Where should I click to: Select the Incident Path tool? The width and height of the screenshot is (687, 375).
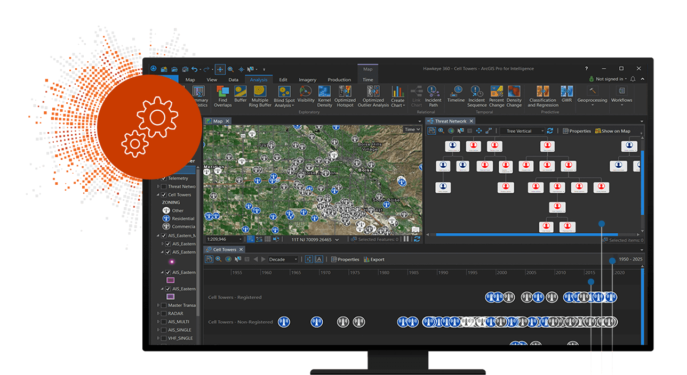(x=433, y=96)
